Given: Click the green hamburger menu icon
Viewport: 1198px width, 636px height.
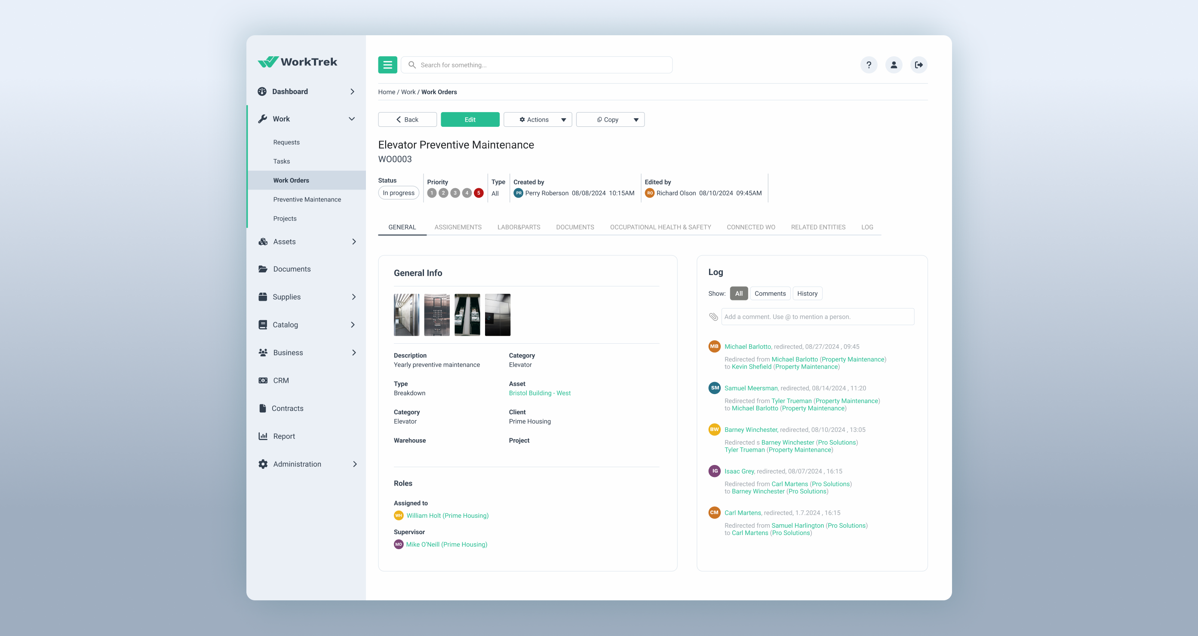Looking at the screenshot, I should coord(387,65).
